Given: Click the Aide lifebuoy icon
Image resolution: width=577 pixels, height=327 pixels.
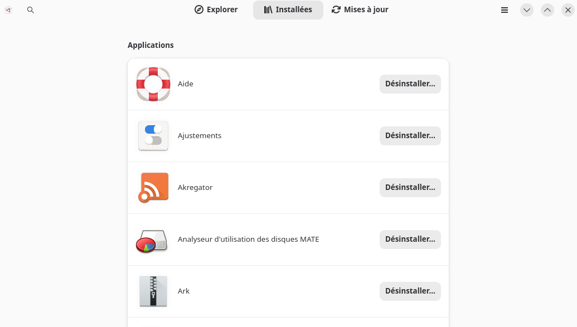Looking at the screenshot, I should (x=153, y=84).
